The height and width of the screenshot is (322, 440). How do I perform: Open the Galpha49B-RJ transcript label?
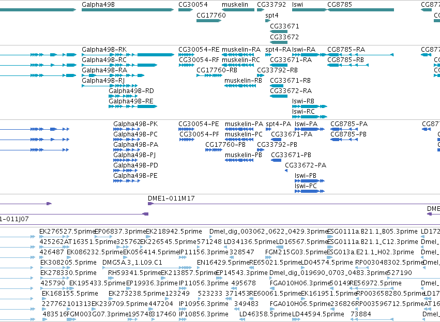click(103, 81)
